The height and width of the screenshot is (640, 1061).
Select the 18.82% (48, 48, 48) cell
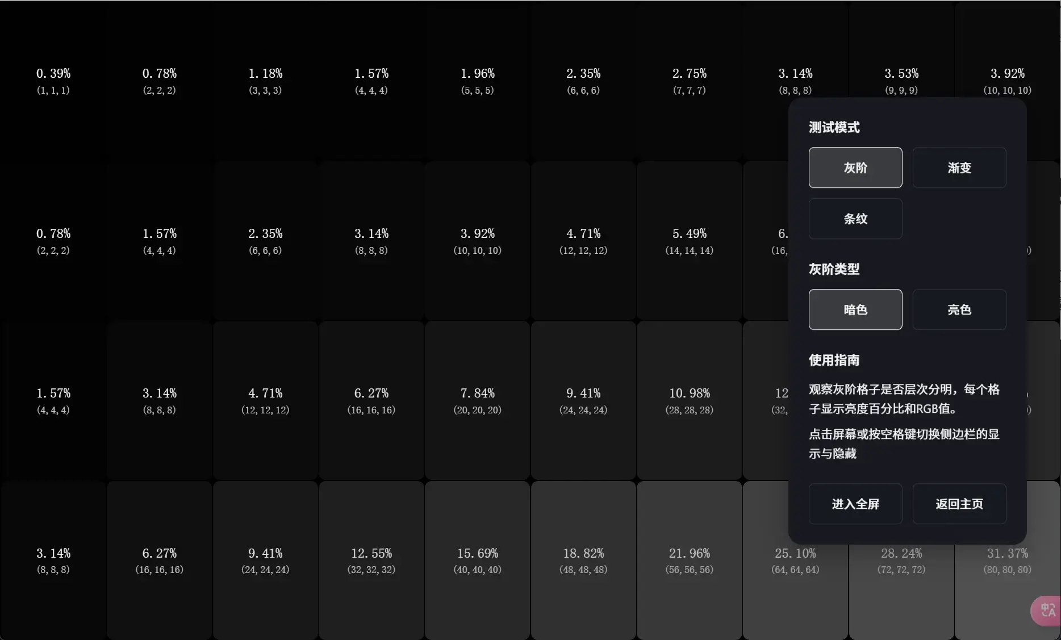583,560
